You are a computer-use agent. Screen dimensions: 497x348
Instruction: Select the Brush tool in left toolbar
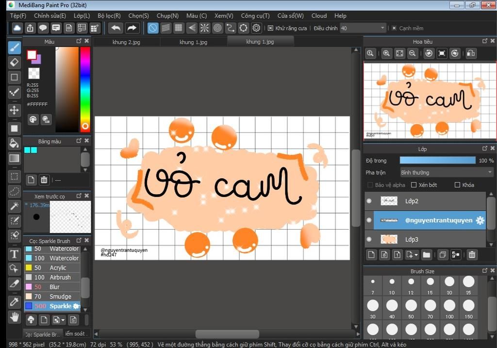[14, 48]
